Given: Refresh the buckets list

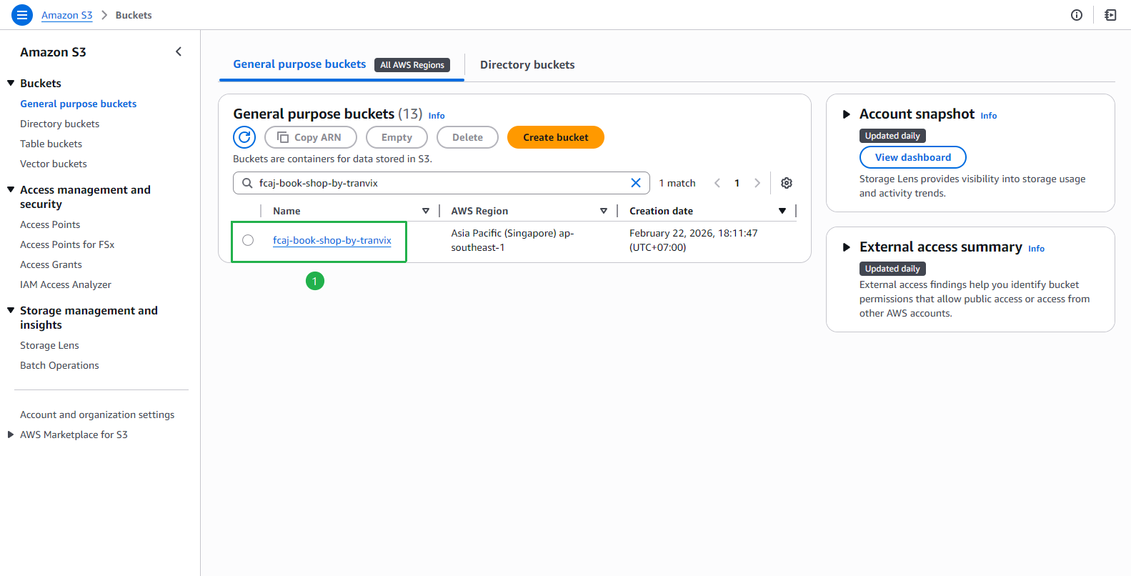Looking at the screenshot, I should (x=244, y=137).
